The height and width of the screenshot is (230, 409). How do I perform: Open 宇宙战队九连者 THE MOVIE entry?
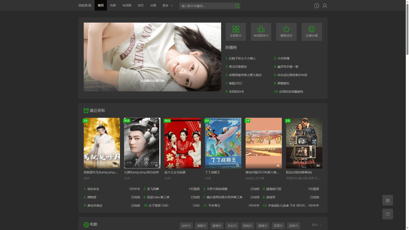tap(287, 205)
